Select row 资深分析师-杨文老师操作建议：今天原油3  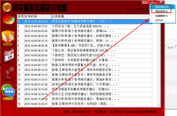[x=85, y=85]
